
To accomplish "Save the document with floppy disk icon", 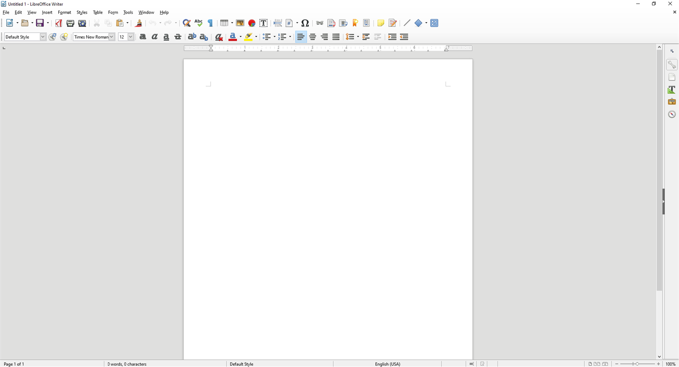I will point(40,23).
